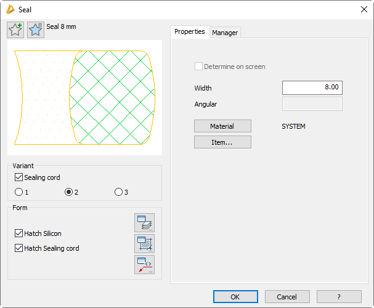Switch to the Manager tab

pos(225,33)
